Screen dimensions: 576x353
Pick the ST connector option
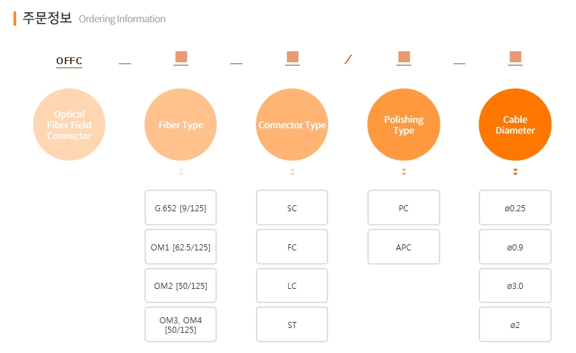292,325
